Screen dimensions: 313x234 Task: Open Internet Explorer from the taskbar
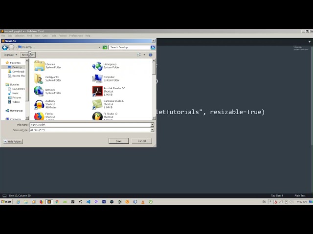18,202
